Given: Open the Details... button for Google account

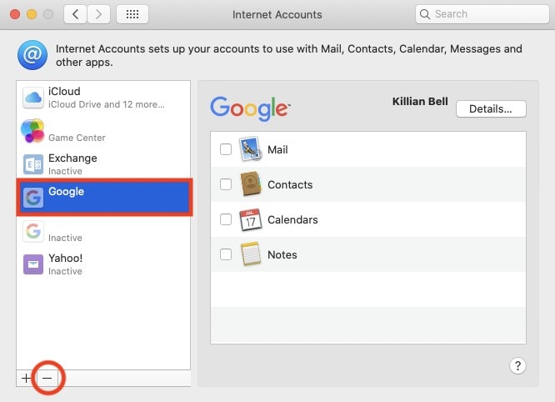Looking at the screenshot, I should point(490,109).
